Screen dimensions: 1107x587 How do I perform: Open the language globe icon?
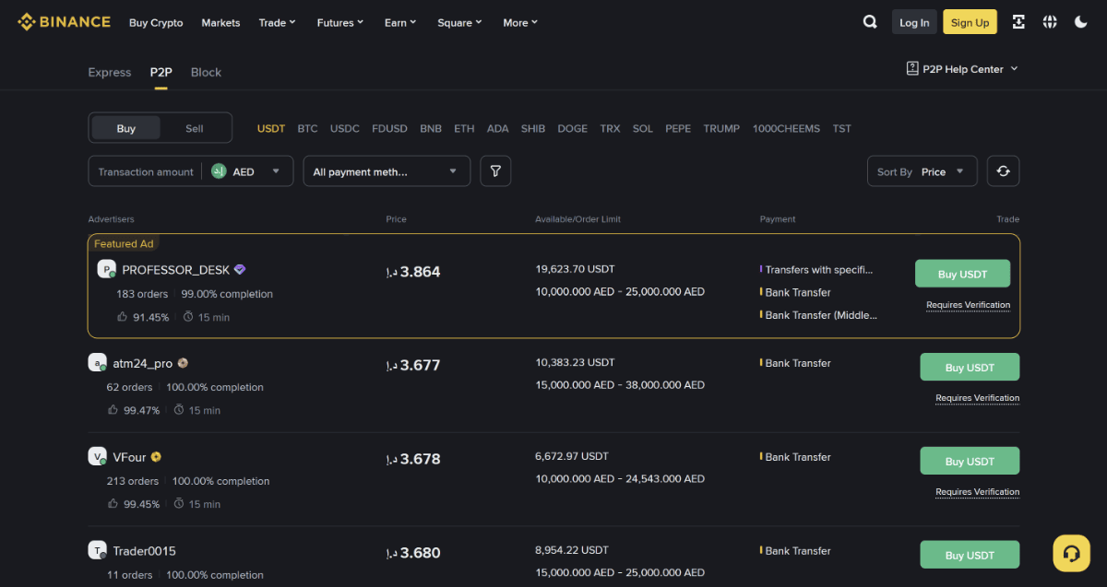click(1050, 21)
